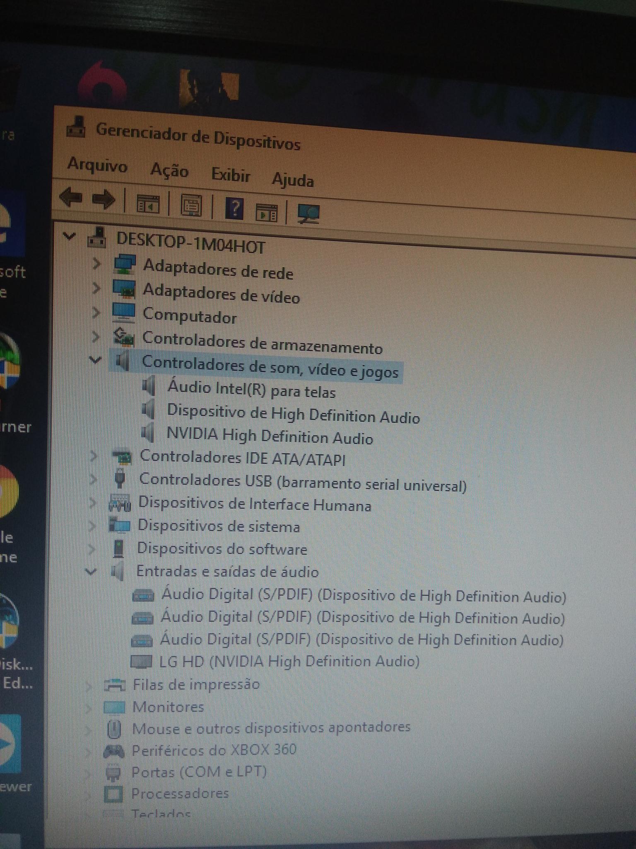Select Áudio Intel(R) para telas
636x849 pixels.
pos(251,389)
